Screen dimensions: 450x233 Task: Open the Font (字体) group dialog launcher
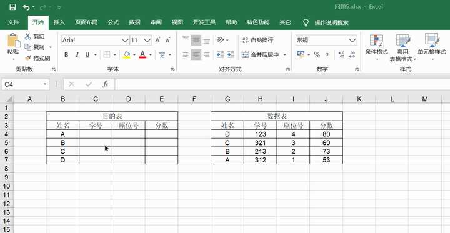coord(172,69)
